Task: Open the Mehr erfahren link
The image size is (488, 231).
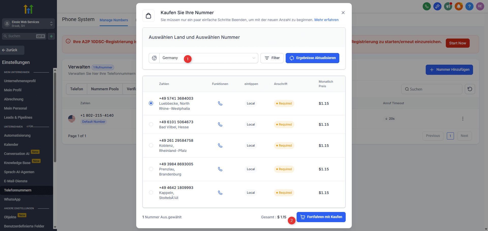Action: pos(326,20)
